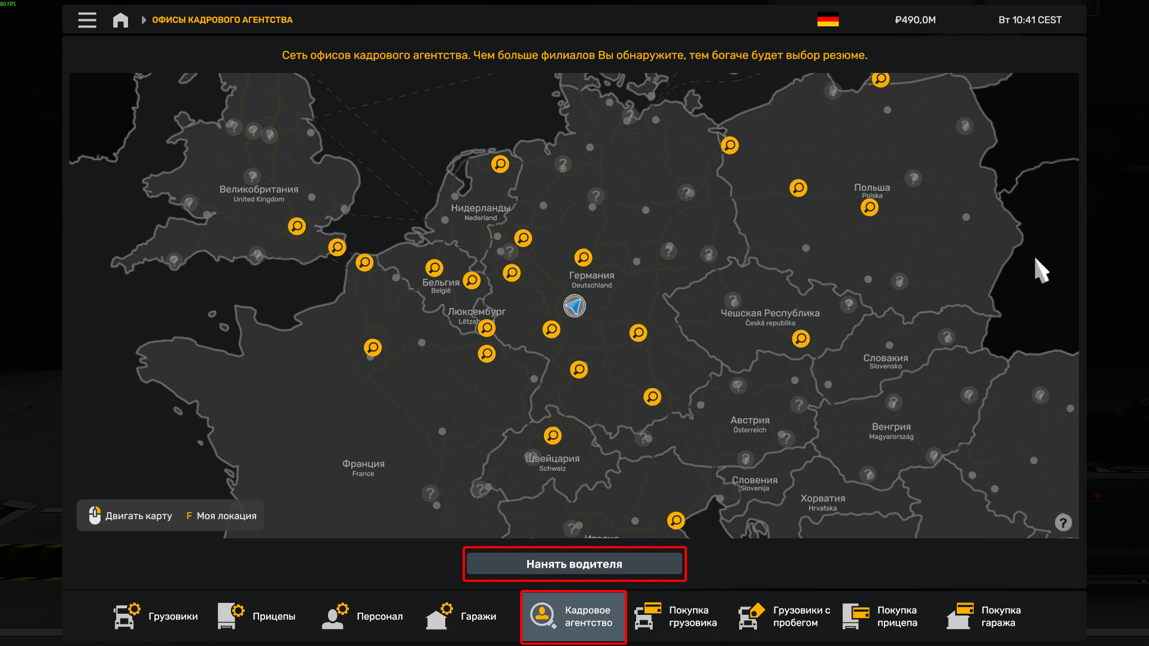Click the Австрия country label

(750, 420)
